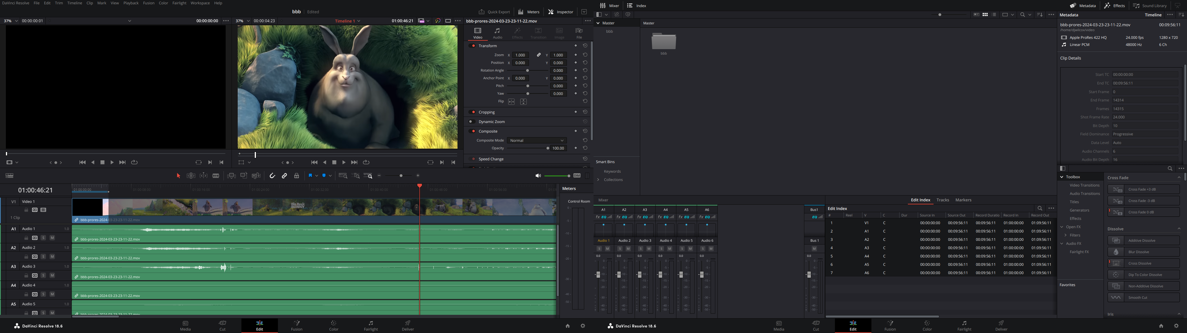Open the Timeline 1 name dropdown
1187x333 pixels.
click(x=347, y=21)
